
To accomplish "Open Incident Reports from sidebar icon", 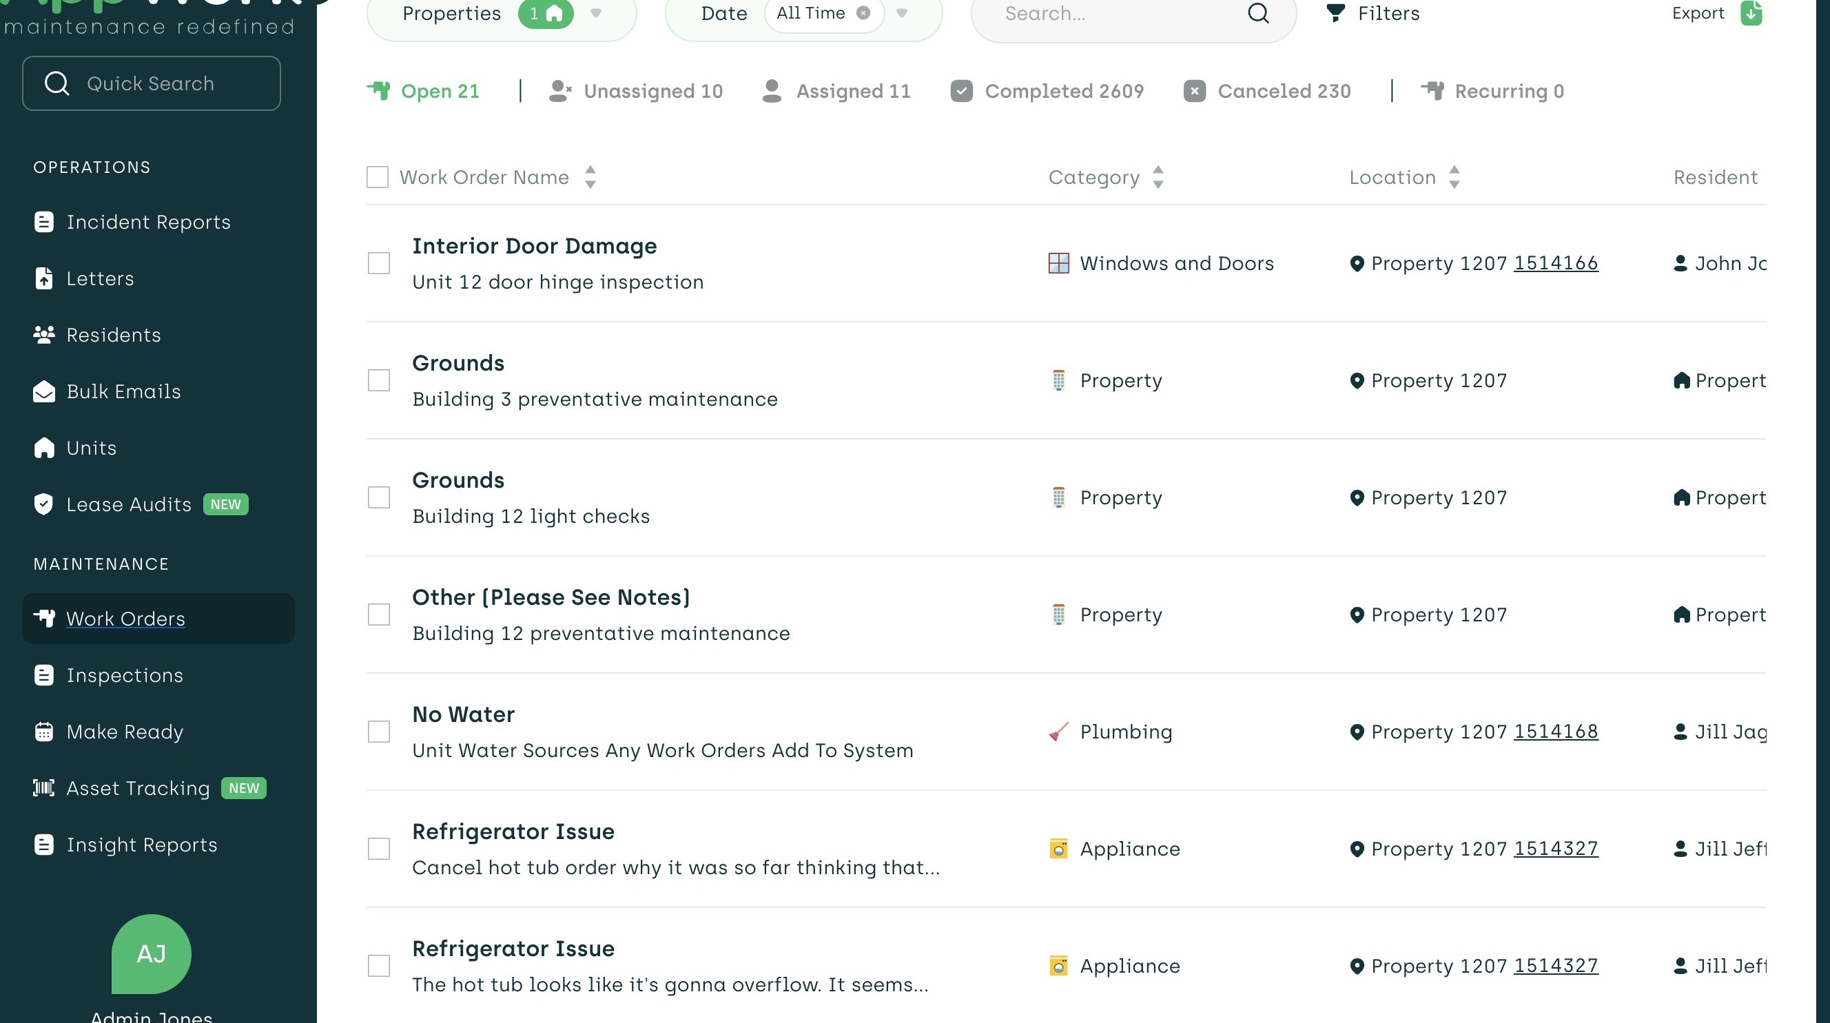I will coord(44,222).
